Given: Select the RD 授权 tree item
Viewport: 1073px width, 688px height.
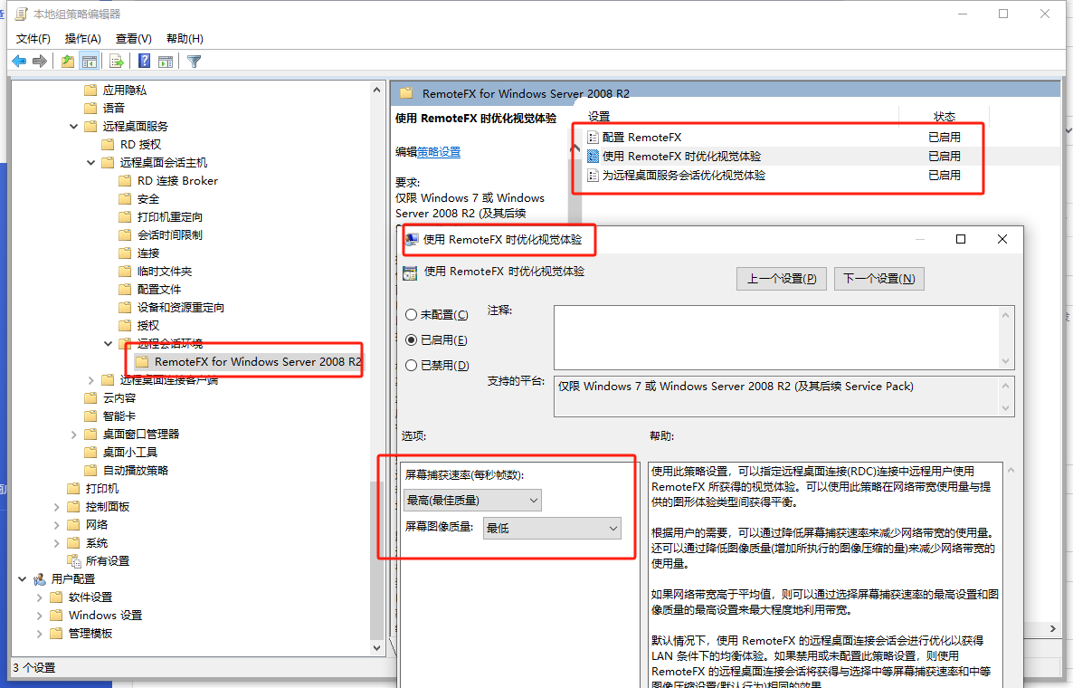Looking at the screenshot, I should click(140, 145).
